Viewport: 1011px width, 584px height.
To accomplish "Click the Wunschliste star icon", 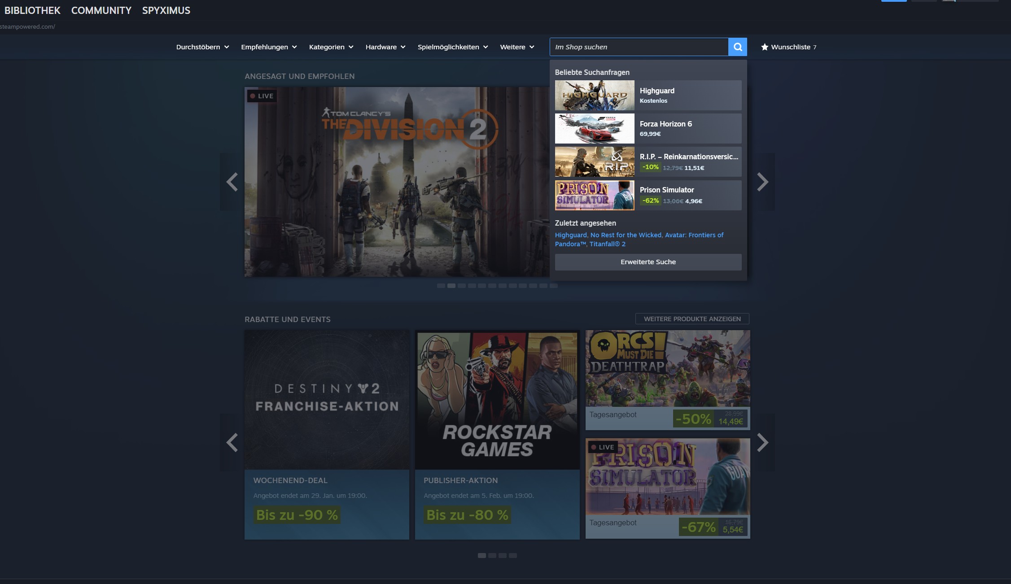I will [x=765, y=47].
